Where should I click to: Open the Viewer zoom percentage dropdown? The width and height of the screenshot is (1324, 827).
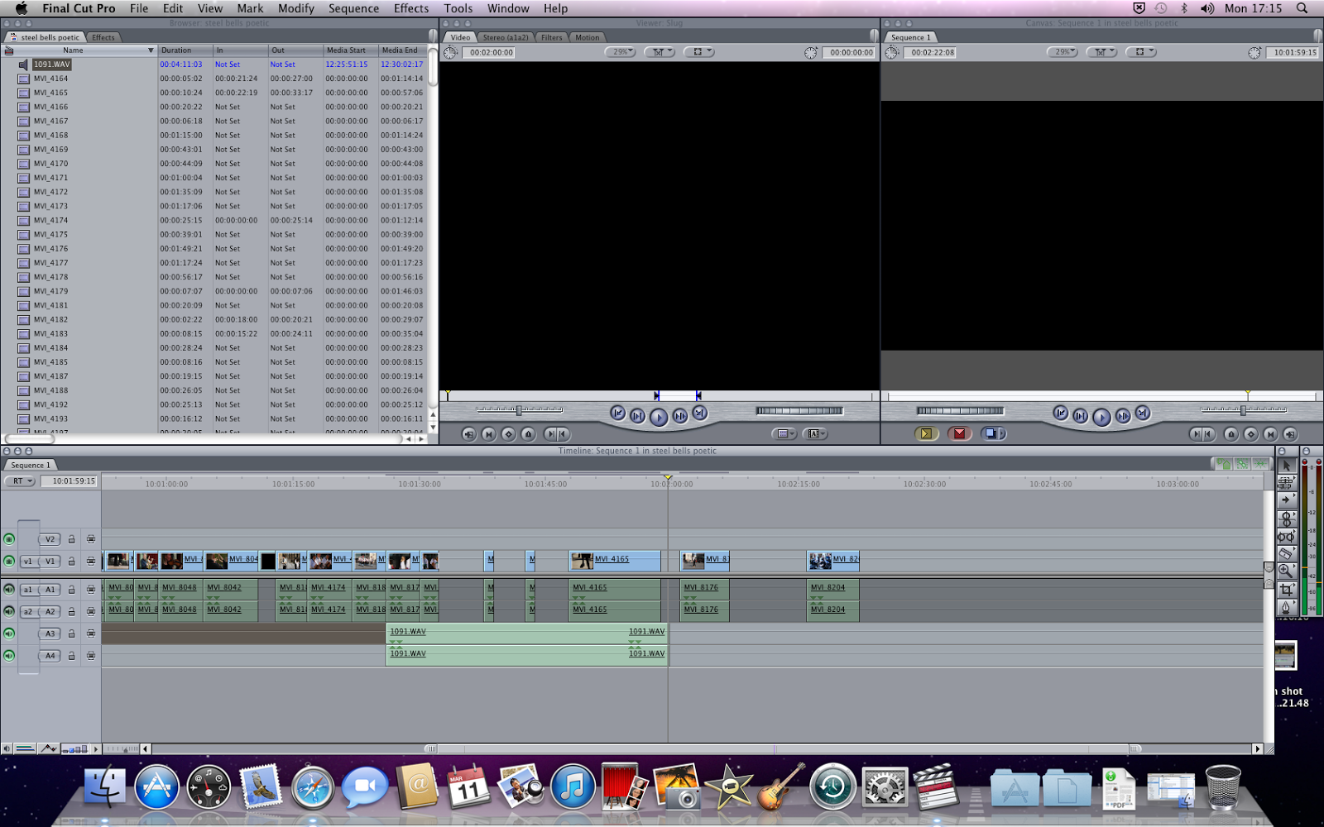coord(621,51)
